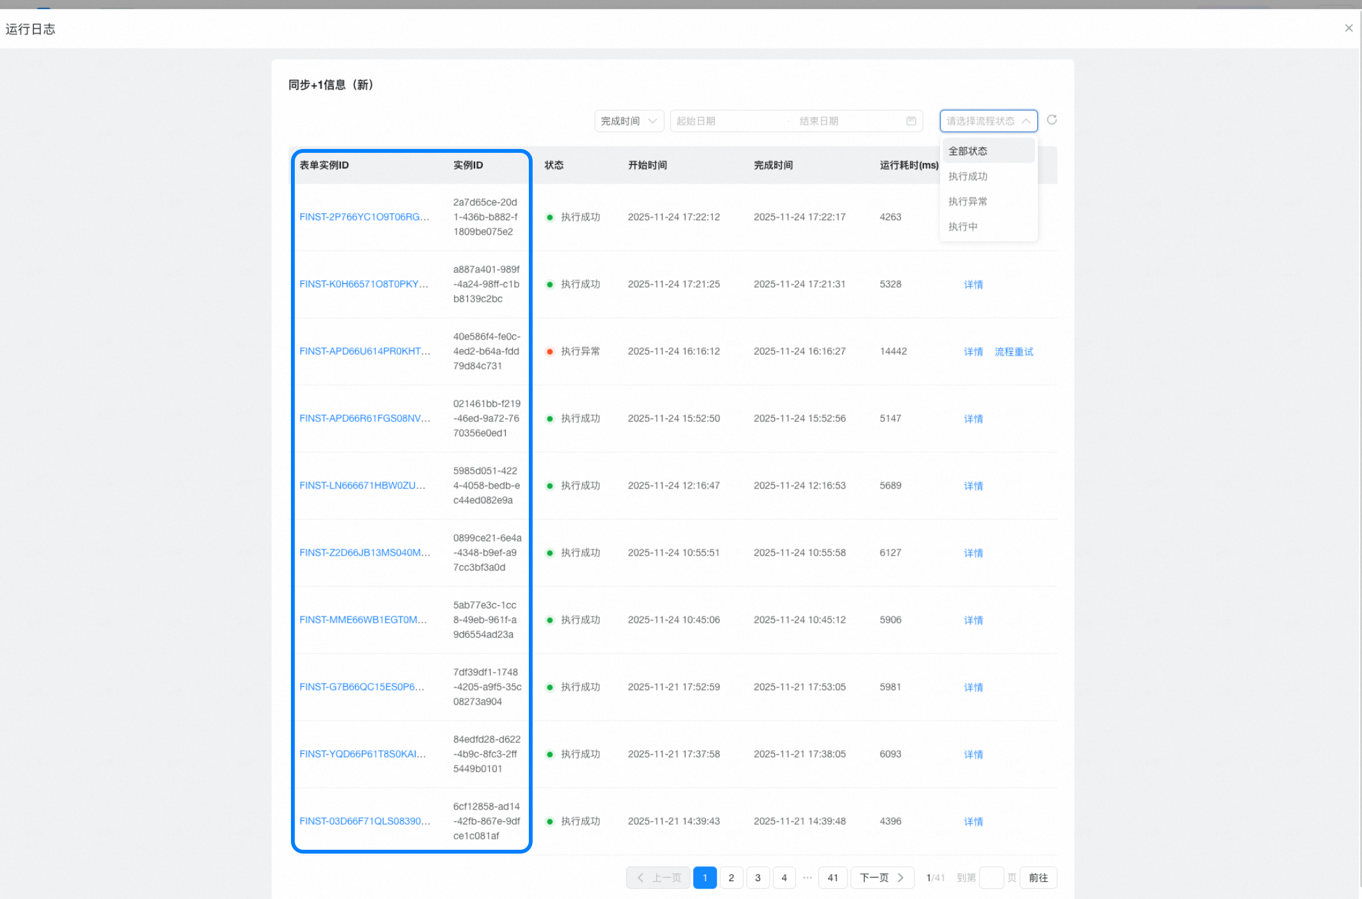The width and height of the screenshot is (1362, 899).
Task: Close the 运行日志 dialog
Action: tap(1349, 28)
